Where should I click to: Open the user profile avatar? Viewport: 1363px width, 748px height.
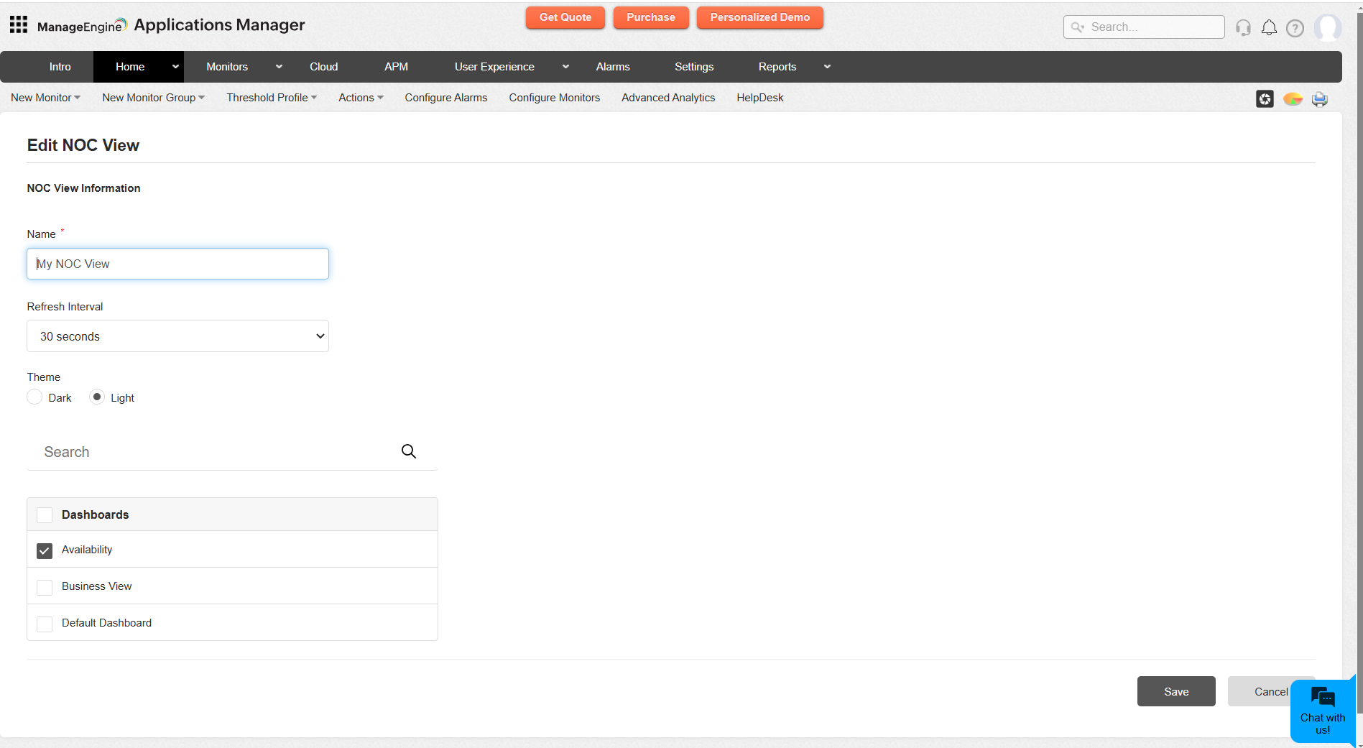(1328, 28)
